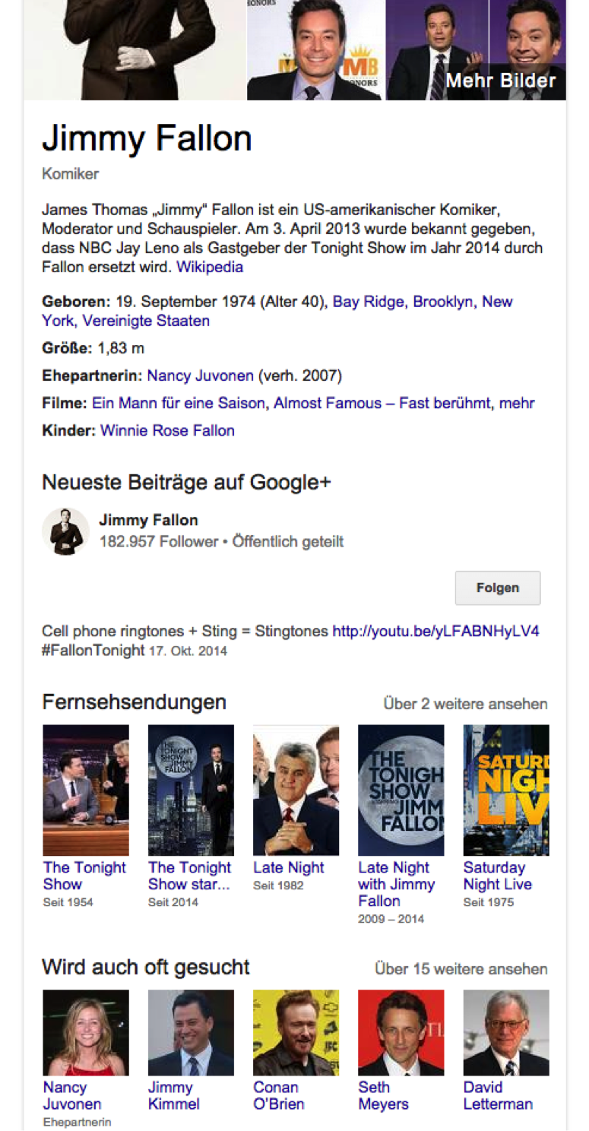
Task: Click Jimmy Fallon's Google+ profile avatar
Action: (65, 531)
